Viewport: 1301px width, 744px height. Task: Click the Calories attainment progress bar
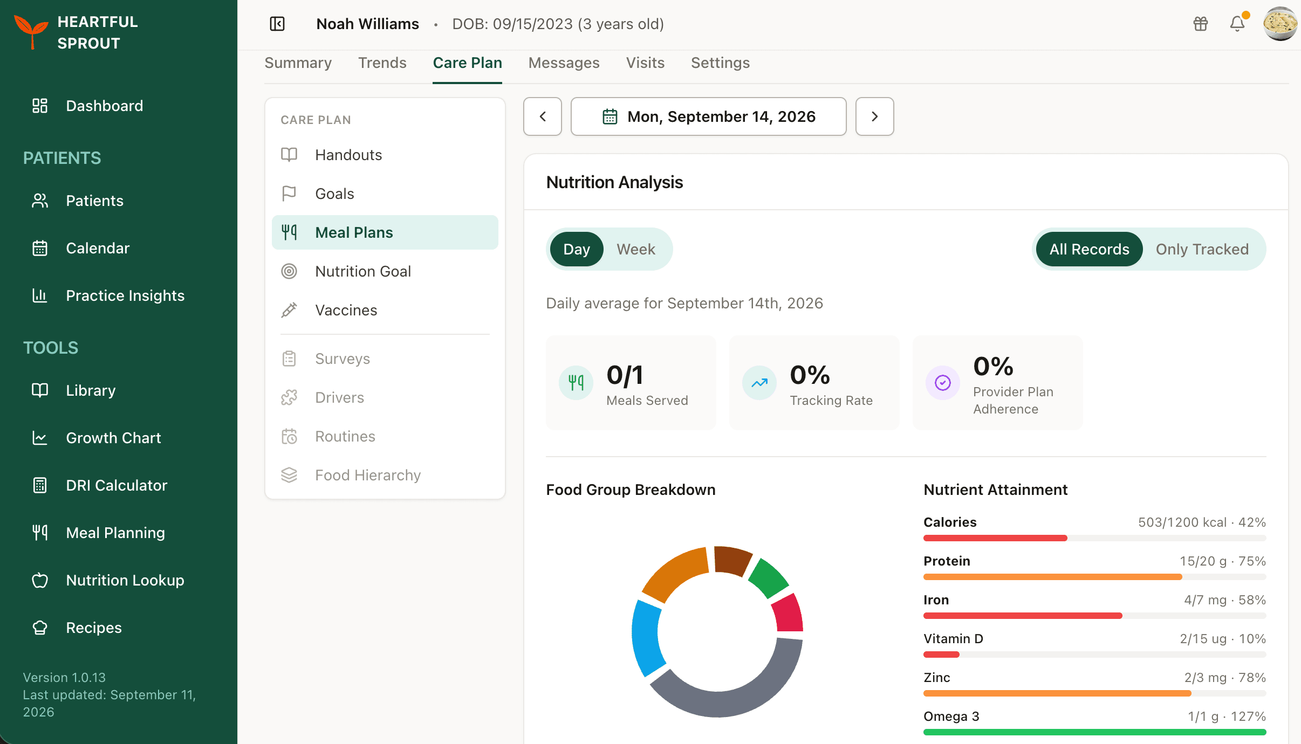pos(1095,538)
